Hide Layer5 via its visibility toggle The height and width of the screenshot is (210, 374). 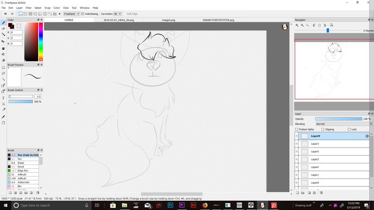pos(296,151)
